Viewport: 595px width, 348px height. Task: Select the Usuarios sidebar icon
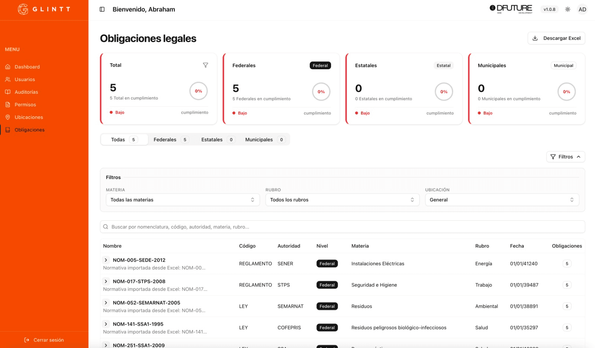pyautogui.click(x=8, y=79)
